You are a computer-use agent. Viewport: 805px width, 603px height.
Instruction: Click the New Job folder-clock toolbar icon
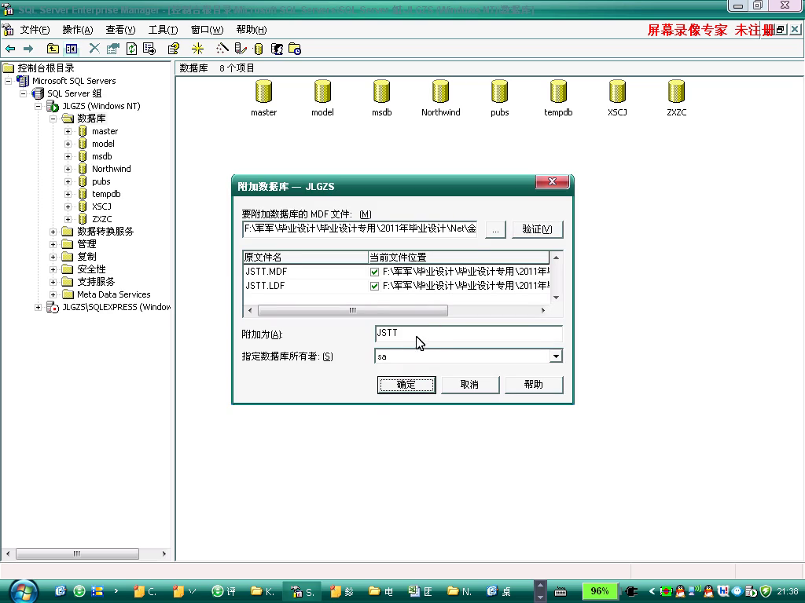(295, 49)
